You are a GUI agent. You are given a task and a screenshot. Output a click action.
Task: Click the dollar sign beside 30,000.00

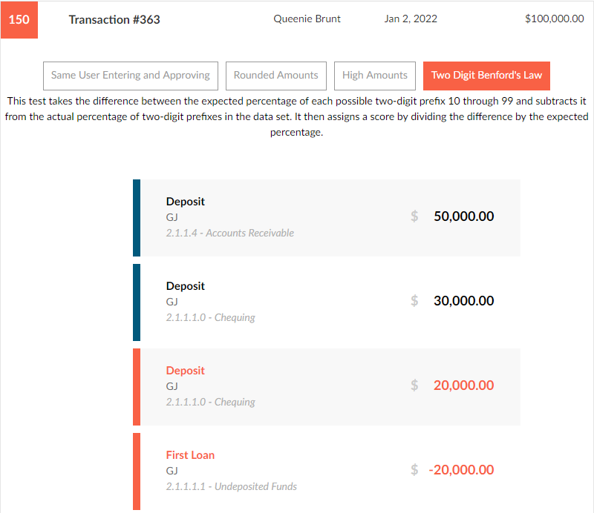(414, 301)
